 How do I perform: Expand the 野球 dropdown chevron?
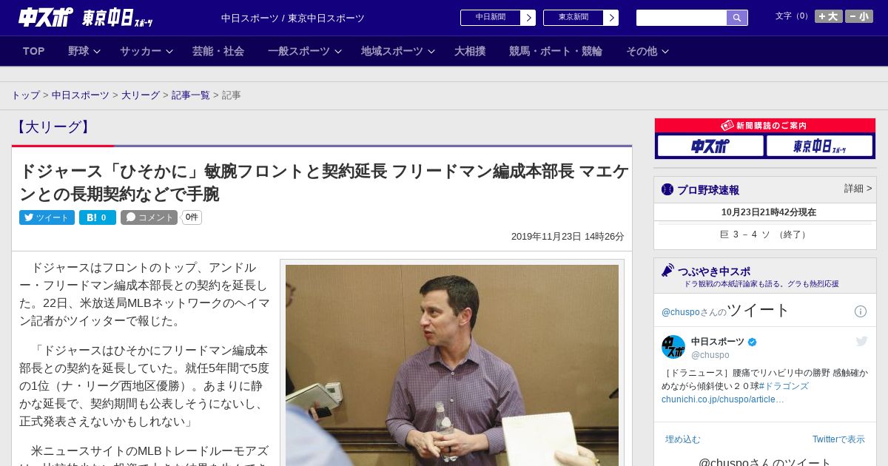(97, 52)
